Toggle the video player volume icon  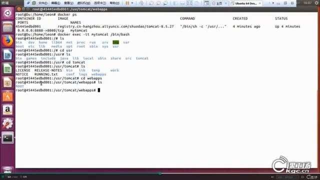click(x=272, y=177)
